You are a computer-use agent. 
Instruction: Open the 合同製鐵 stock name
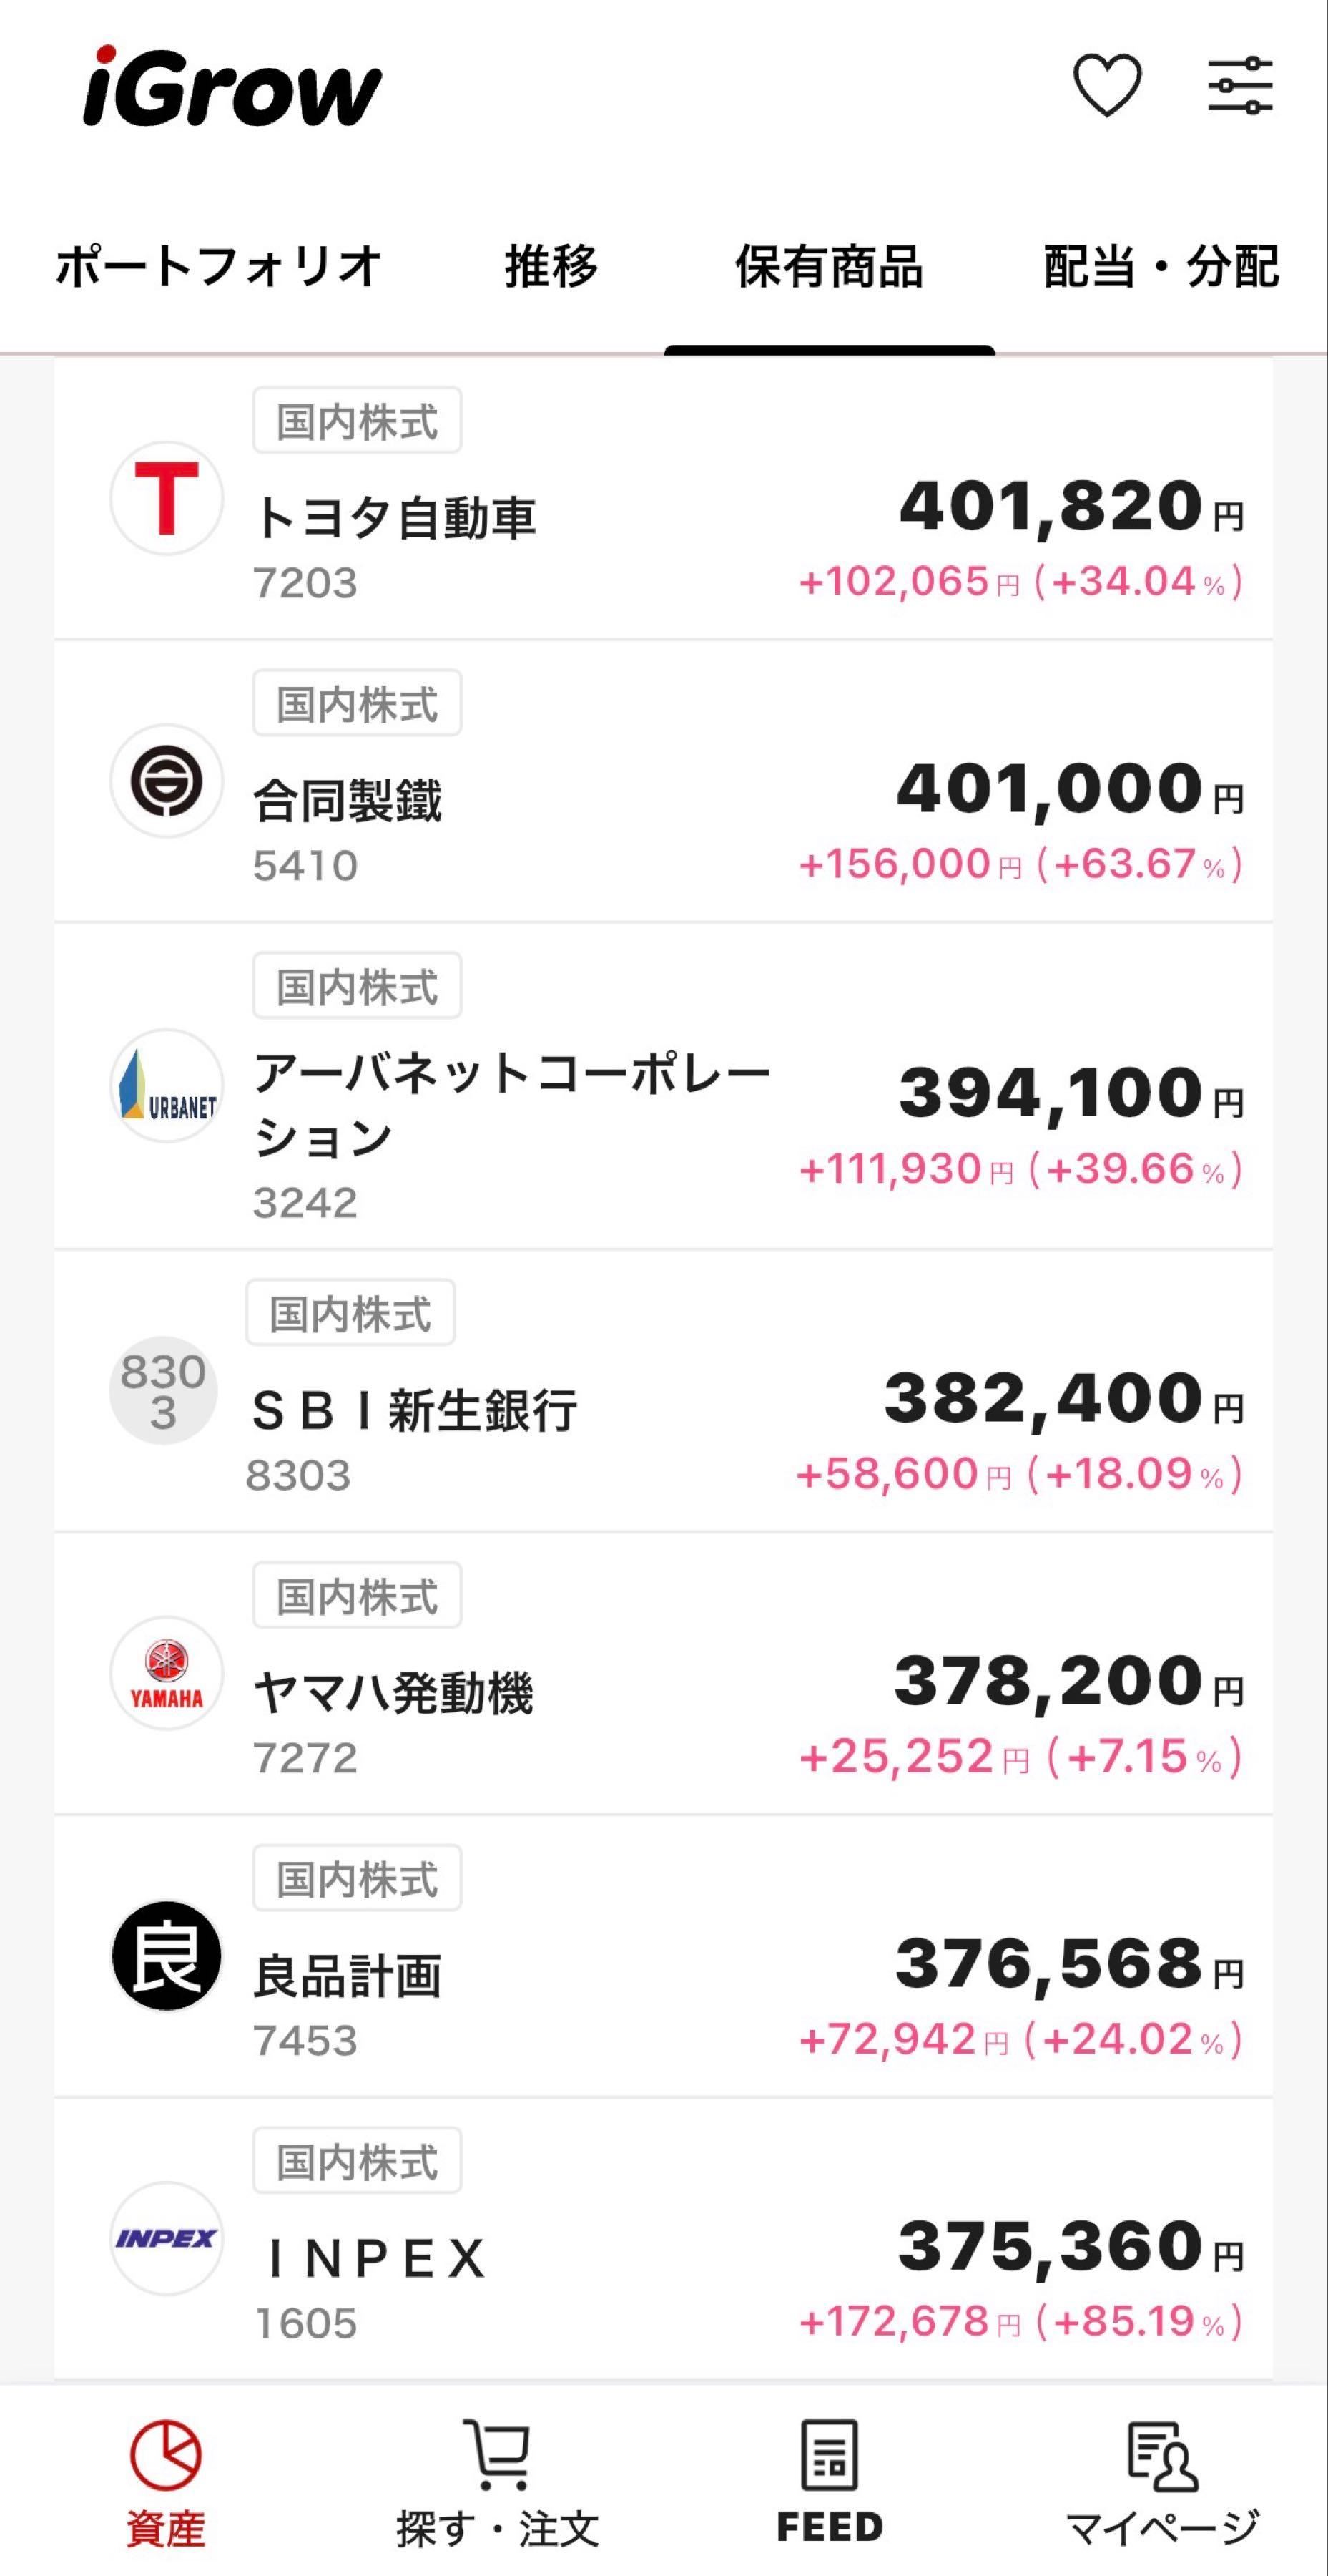[348, 801]
